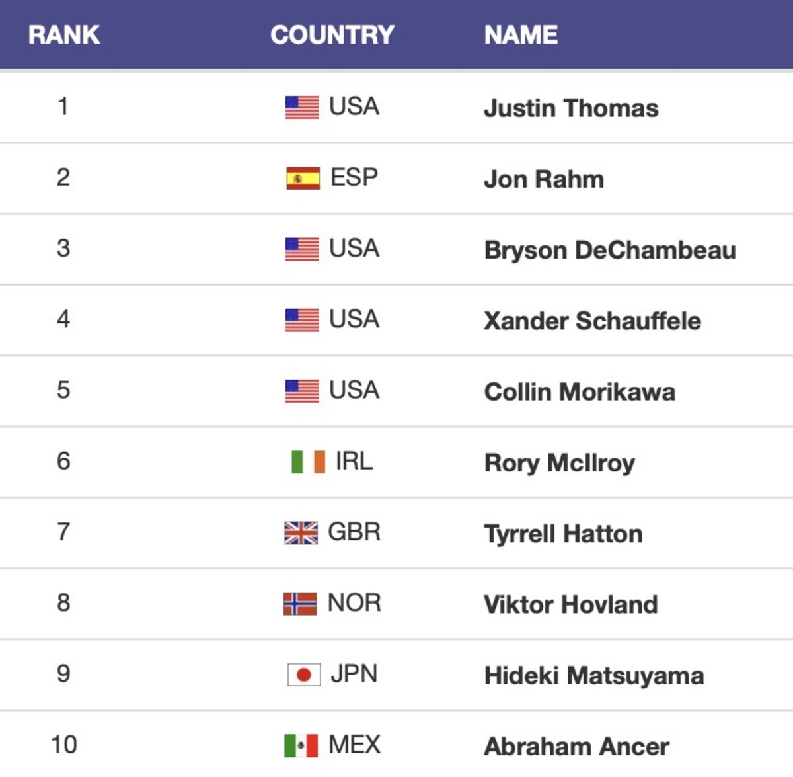Click the Great Britain flag icon
The width and height of the screenshot is (793, 777).
click(301, 532)
